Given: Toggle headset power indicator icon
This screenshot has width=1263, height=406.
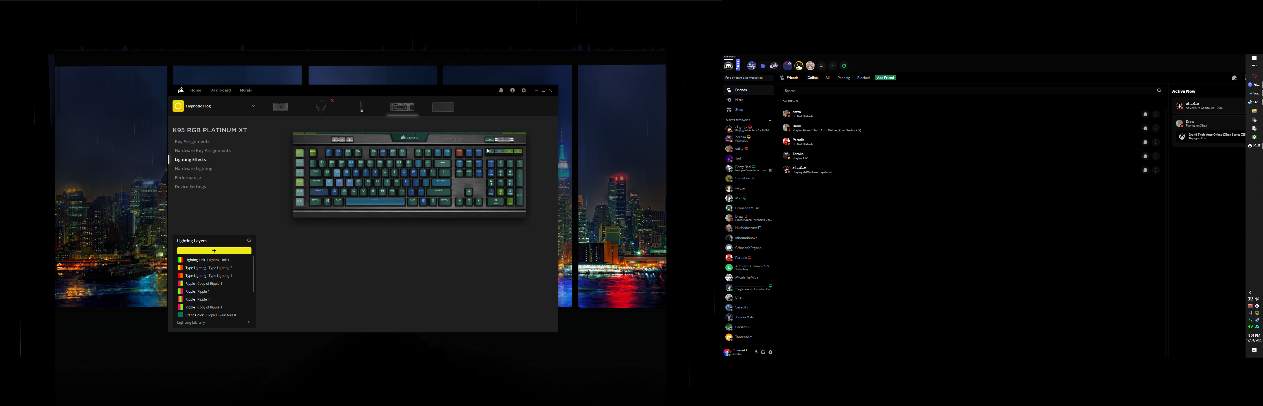Looking at the screenshot, I should (332, 101).
